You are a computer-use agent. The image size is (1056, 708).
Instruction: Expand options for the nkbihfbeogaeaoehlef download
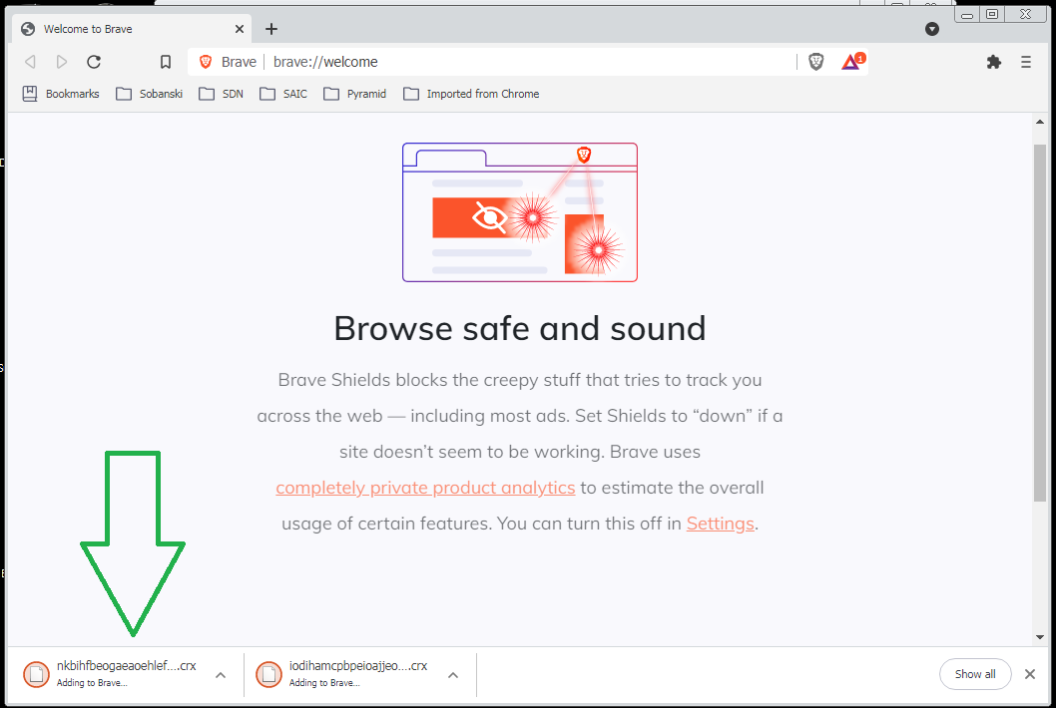pos(221,675)
